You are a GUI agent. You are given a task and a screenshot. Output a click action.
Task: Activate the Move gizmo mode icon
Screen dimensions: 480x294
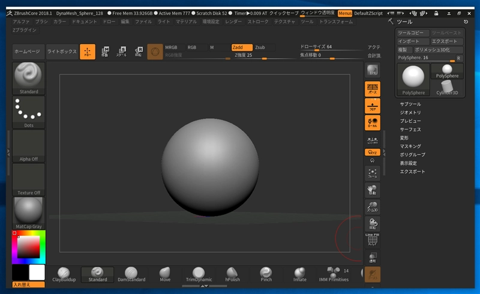(x=105, y=52)
